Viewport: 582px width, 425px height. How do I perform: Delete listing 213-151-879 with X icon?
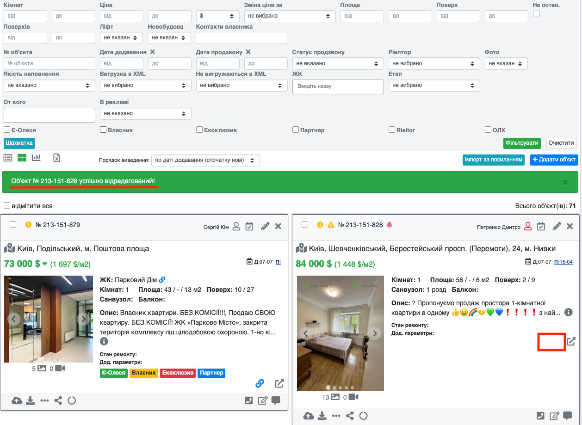point(278,227)
